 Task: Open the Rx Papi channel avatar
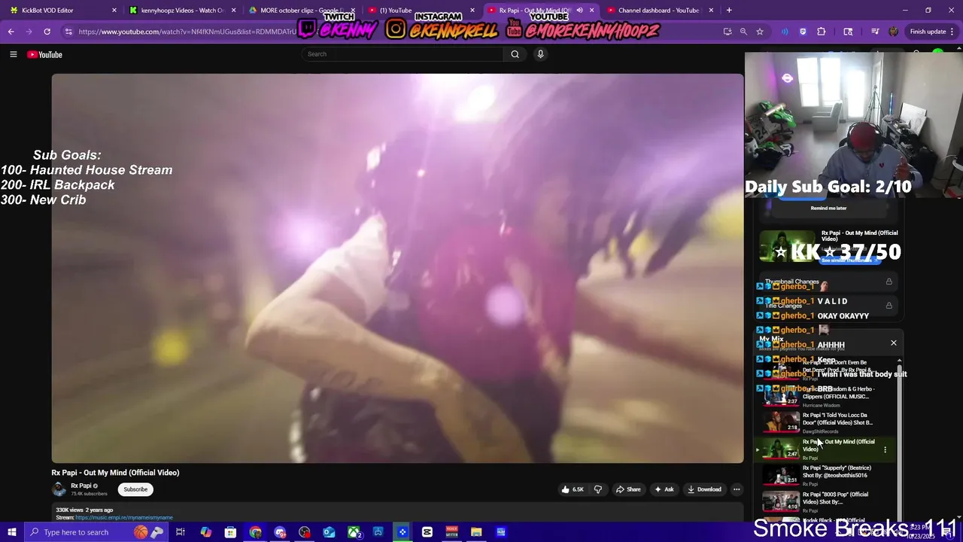coord(59,489)
